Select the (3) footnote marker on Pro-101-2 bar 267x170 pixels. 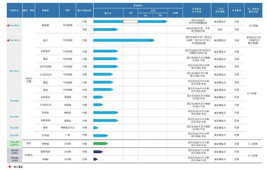pos(151,40)
